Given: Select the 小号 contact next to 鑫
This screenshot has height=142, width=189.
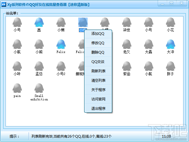Looking at the screenshot, I should click(x=17, y=22).
